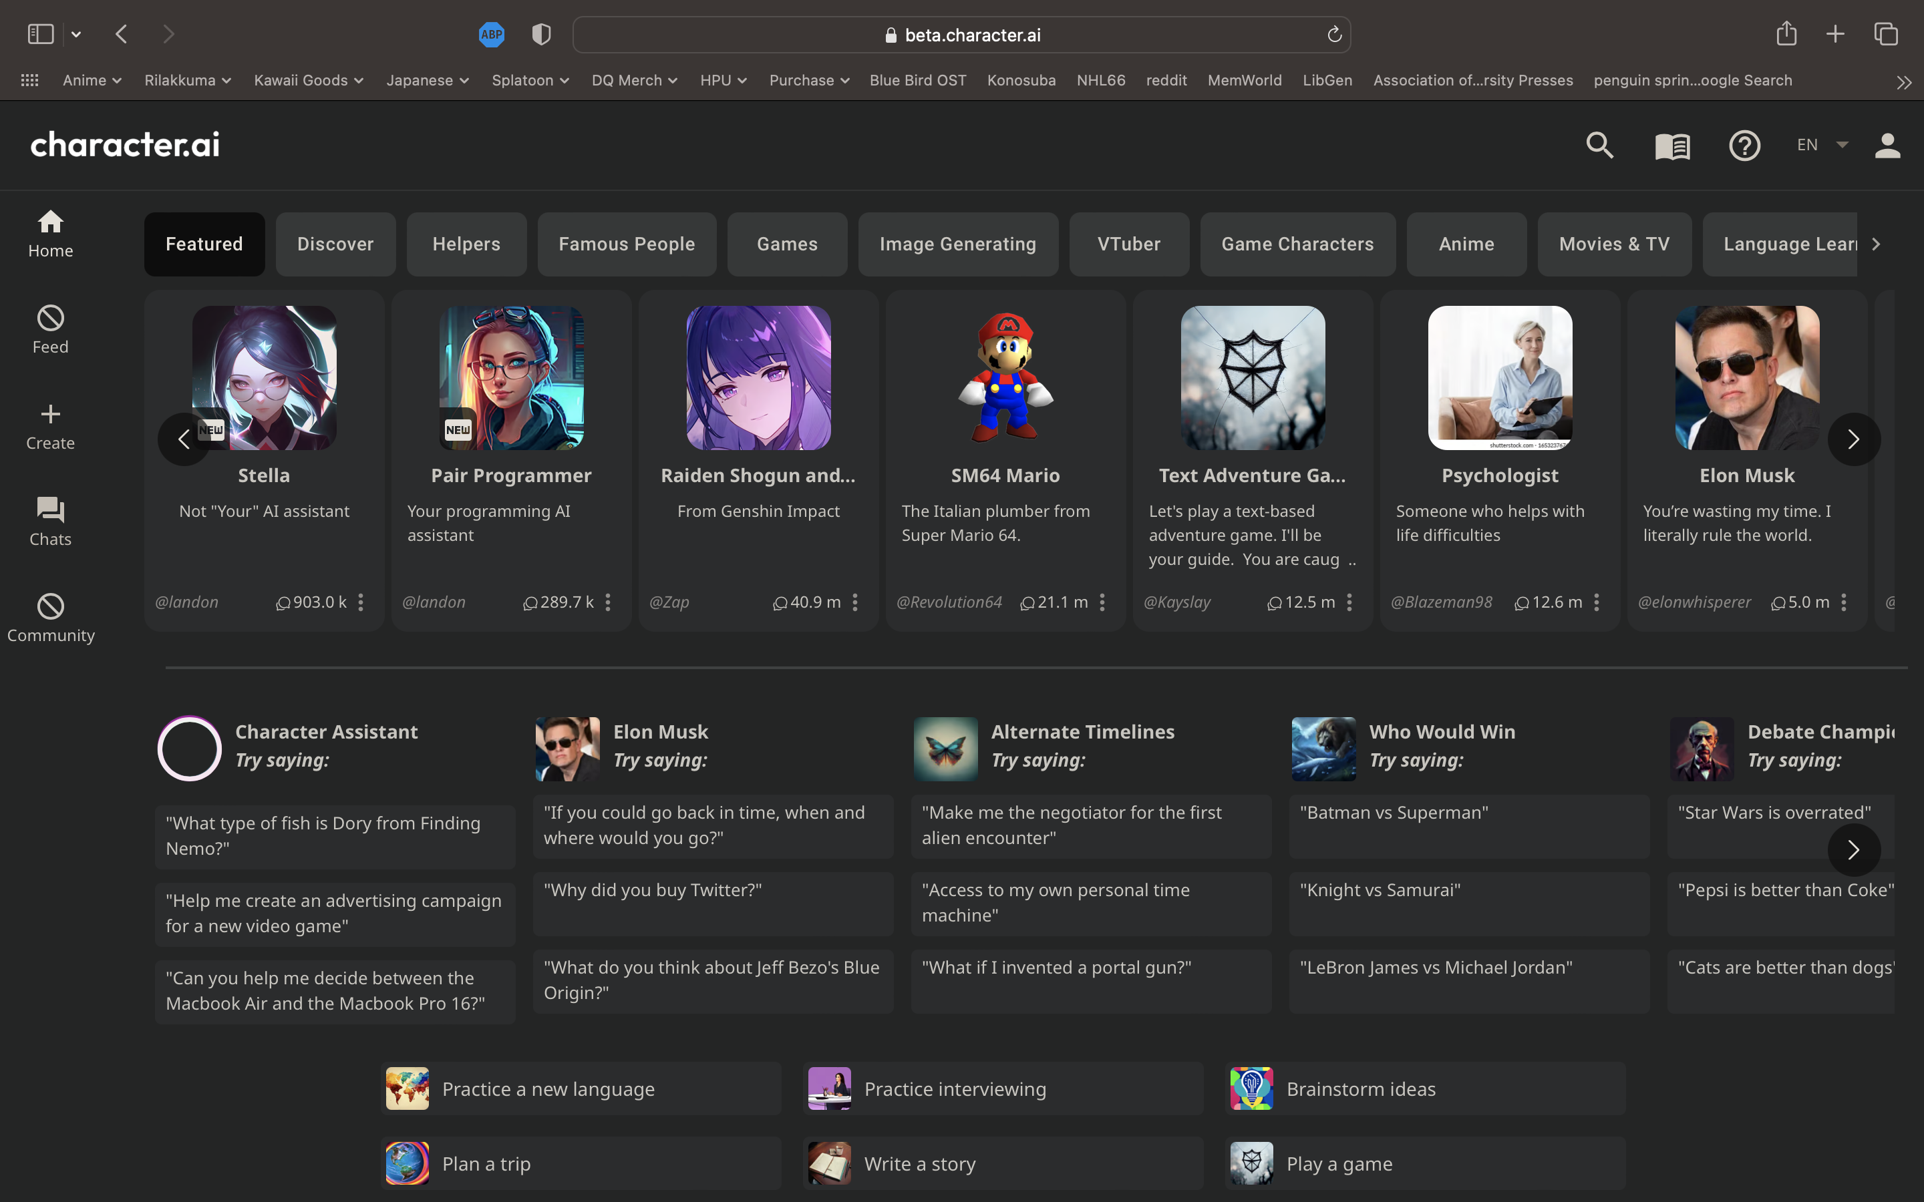1924x1202 pixels.
Task: Open the user profile icon
Action: tap(1887, 146)
